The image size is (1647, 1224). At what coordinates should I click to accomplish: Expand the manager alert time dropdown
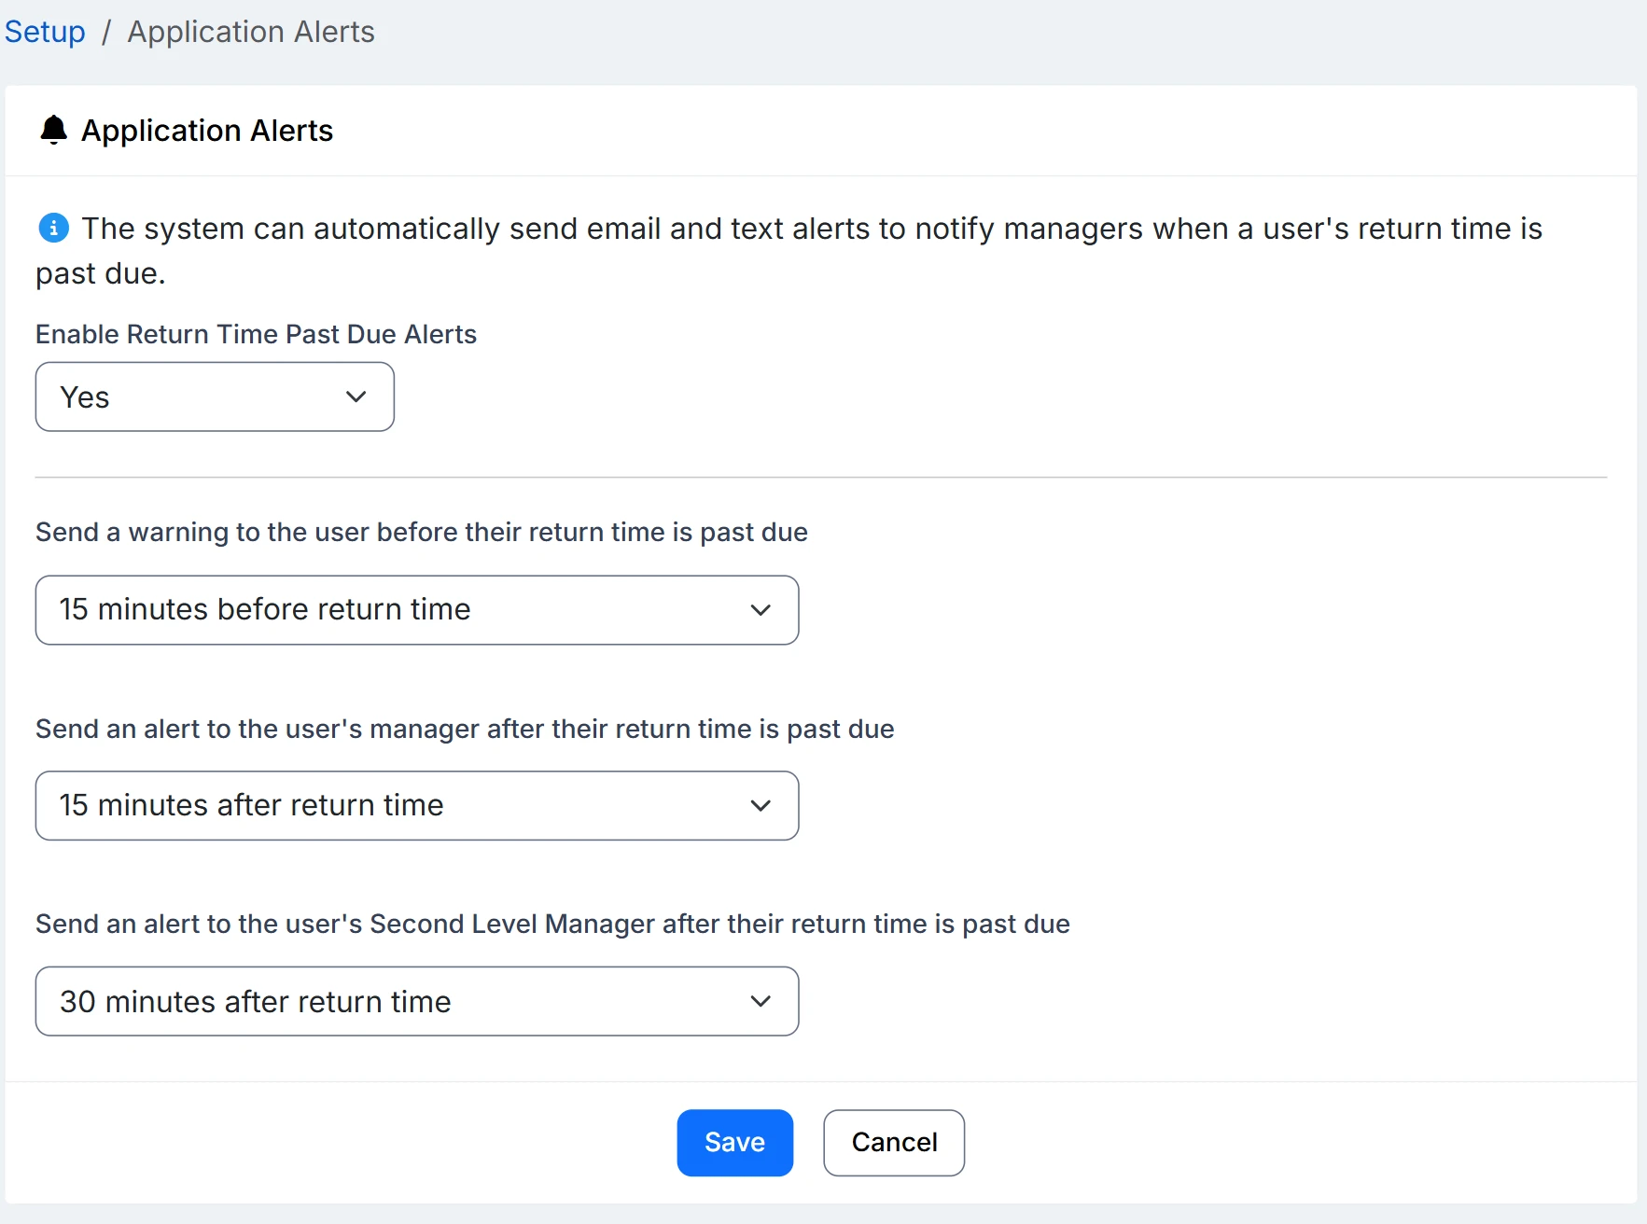[417, 805]
